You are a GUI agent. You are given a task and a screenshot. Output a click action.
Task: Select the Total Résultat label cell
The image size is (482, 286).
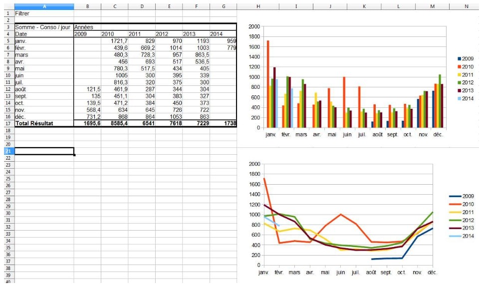44,123
